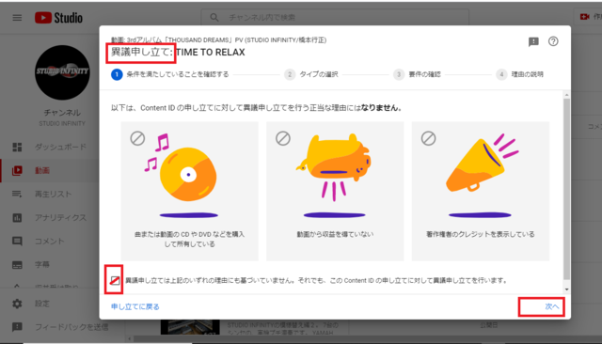
Task: Open 字幕 in the sidebar
Action: coord(41,265)
